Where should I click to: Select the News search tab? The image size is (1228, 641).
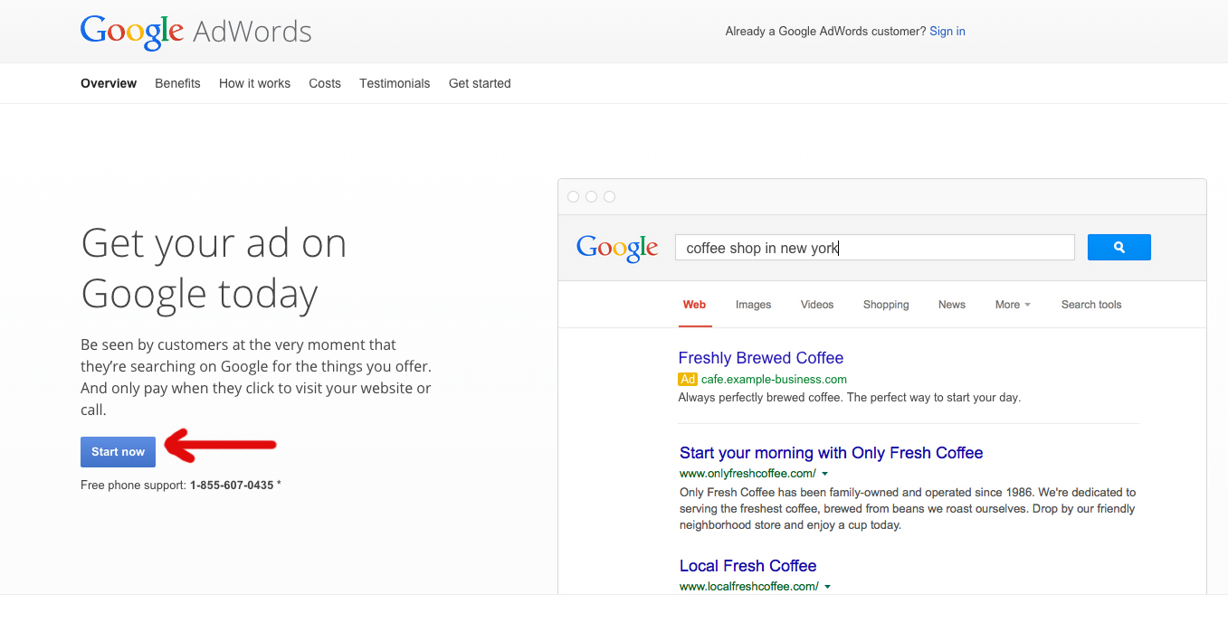click(x=951, y=305)
